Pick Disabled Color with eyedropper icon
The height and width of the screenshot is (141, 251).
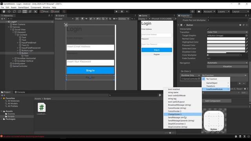(x=247, y=52)
